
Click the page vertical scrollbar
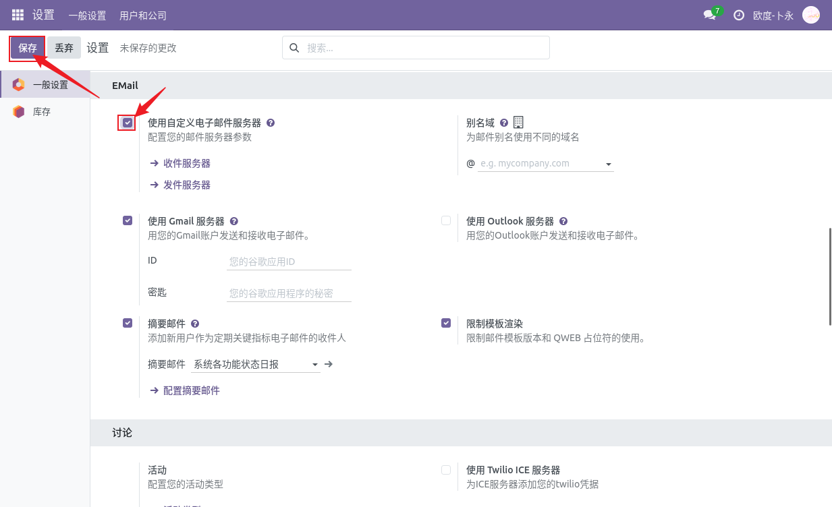coord(829,276)
